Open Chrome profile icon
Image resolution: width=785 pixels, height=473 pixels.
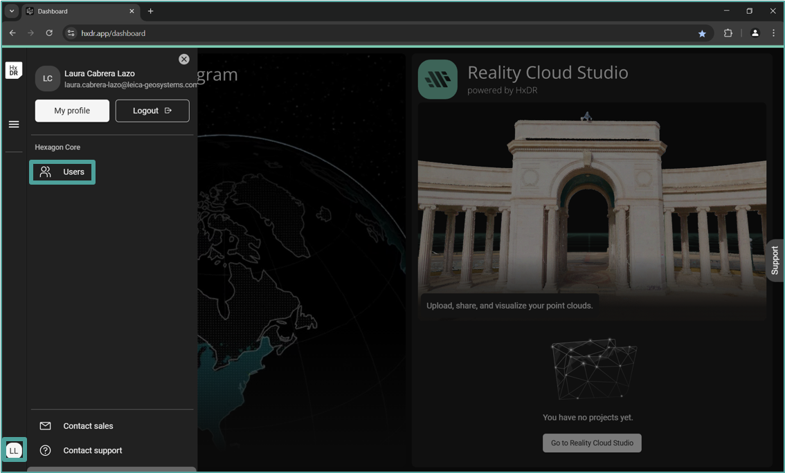pos(755,33)
